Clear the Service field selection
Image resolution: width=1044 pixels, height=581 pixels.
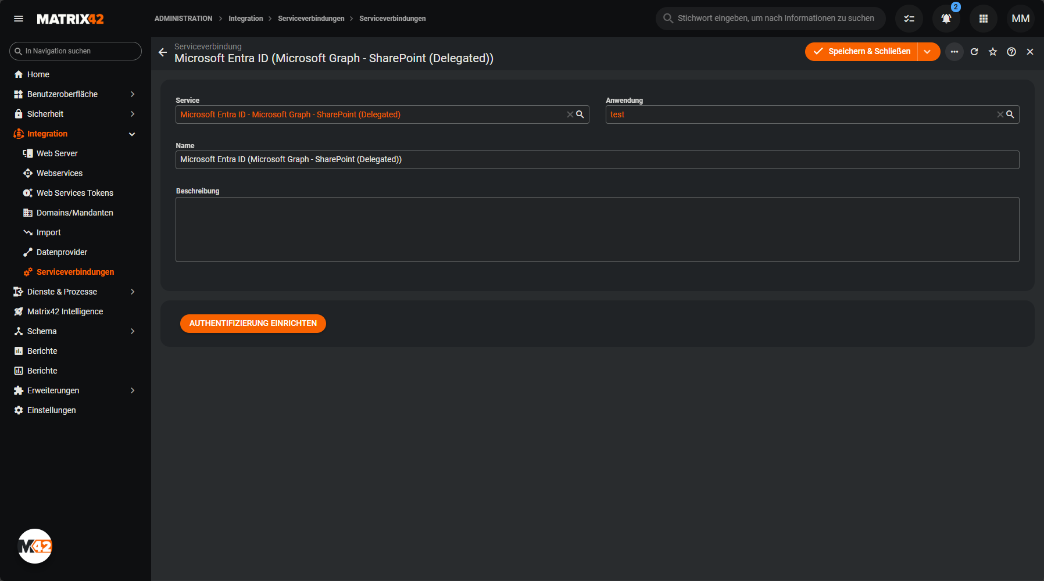[570, 114]
